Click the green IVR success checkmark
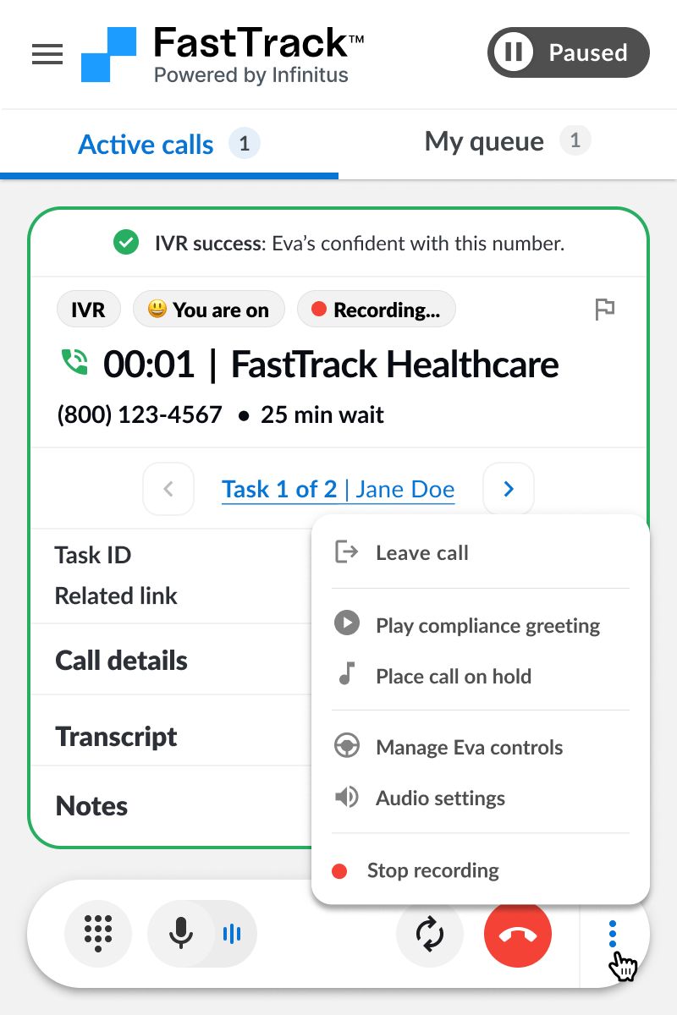677x1015 pixels. 126,244
